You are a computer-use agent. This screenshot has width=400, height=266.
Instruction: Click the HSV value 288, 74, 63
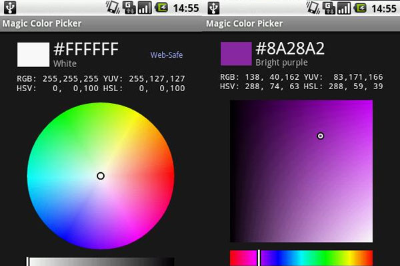[x=272, y=86]
